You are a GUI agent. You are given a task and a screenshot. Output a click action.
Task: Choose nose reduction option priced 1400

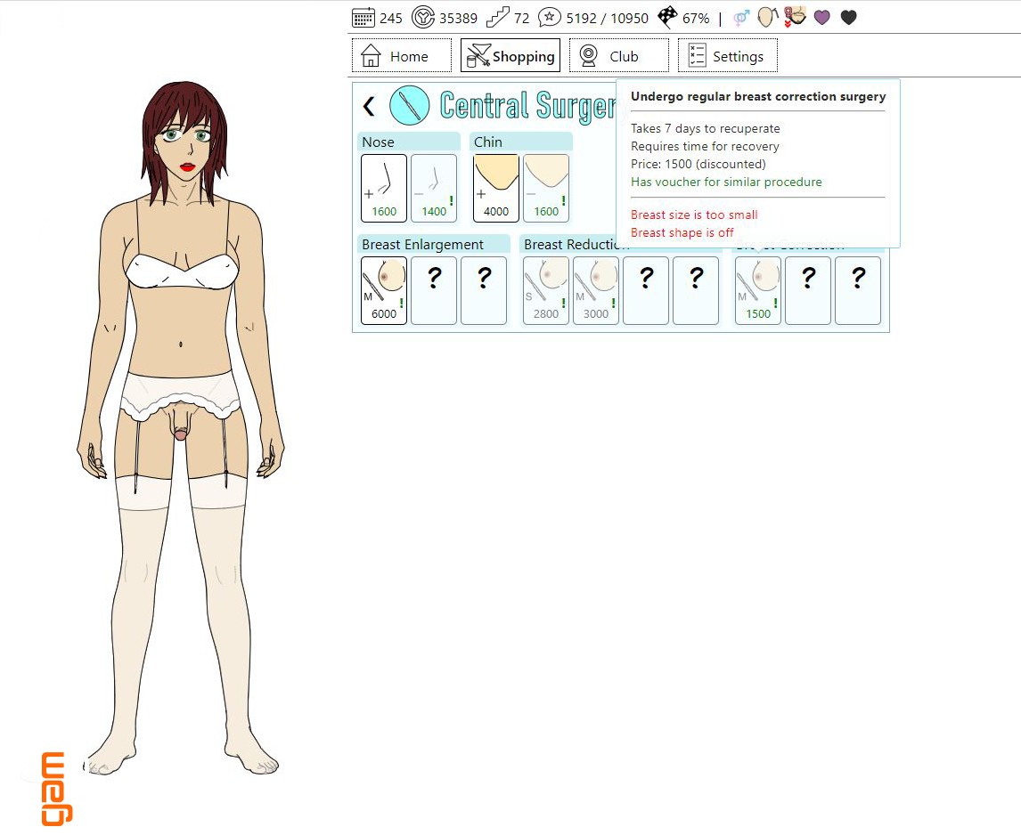click(x=434, y=188)
